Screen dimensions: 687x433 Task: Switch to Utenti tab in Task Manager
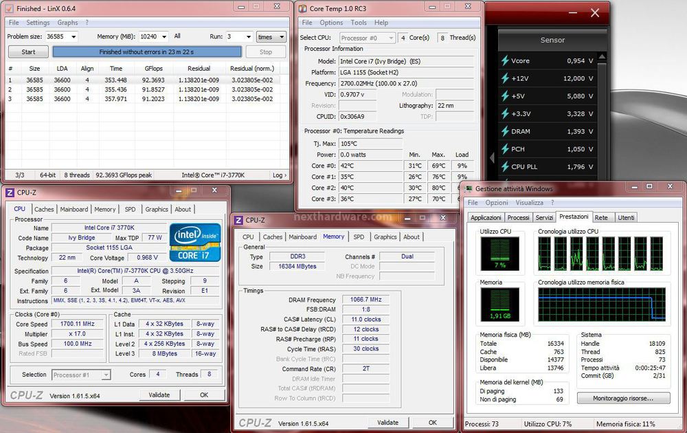point(626,217)
